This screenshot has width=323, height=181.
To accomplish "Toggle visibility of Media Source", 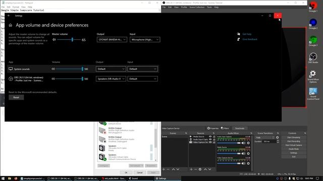I will 210,136.
